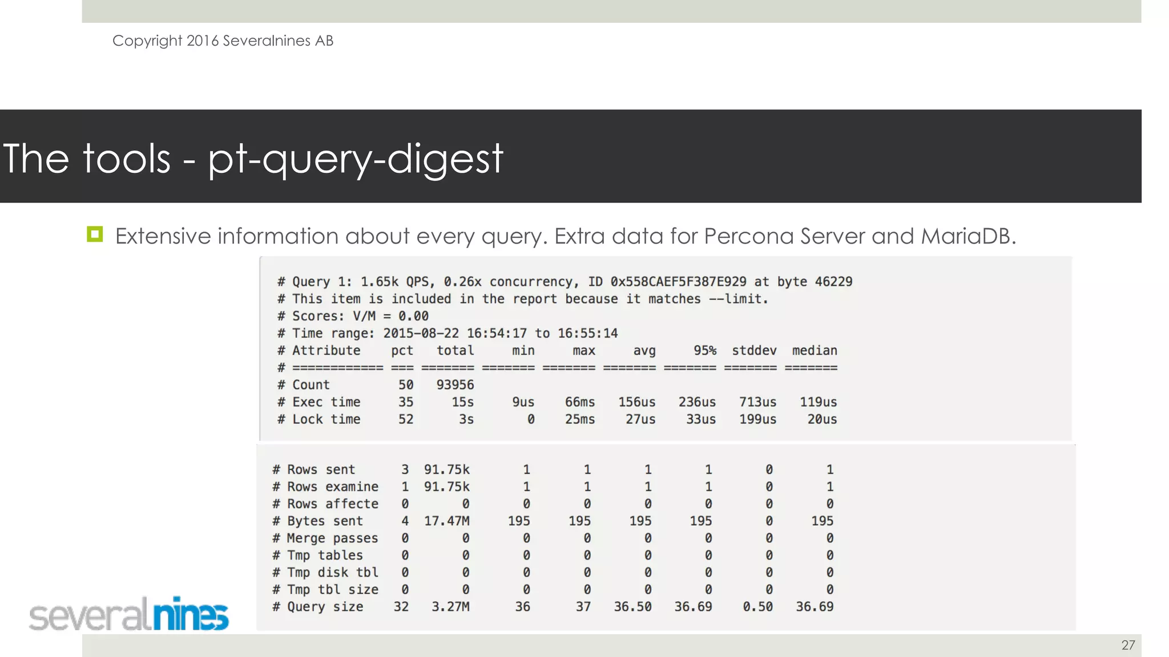Click the slide number 27

point(1128,645)
